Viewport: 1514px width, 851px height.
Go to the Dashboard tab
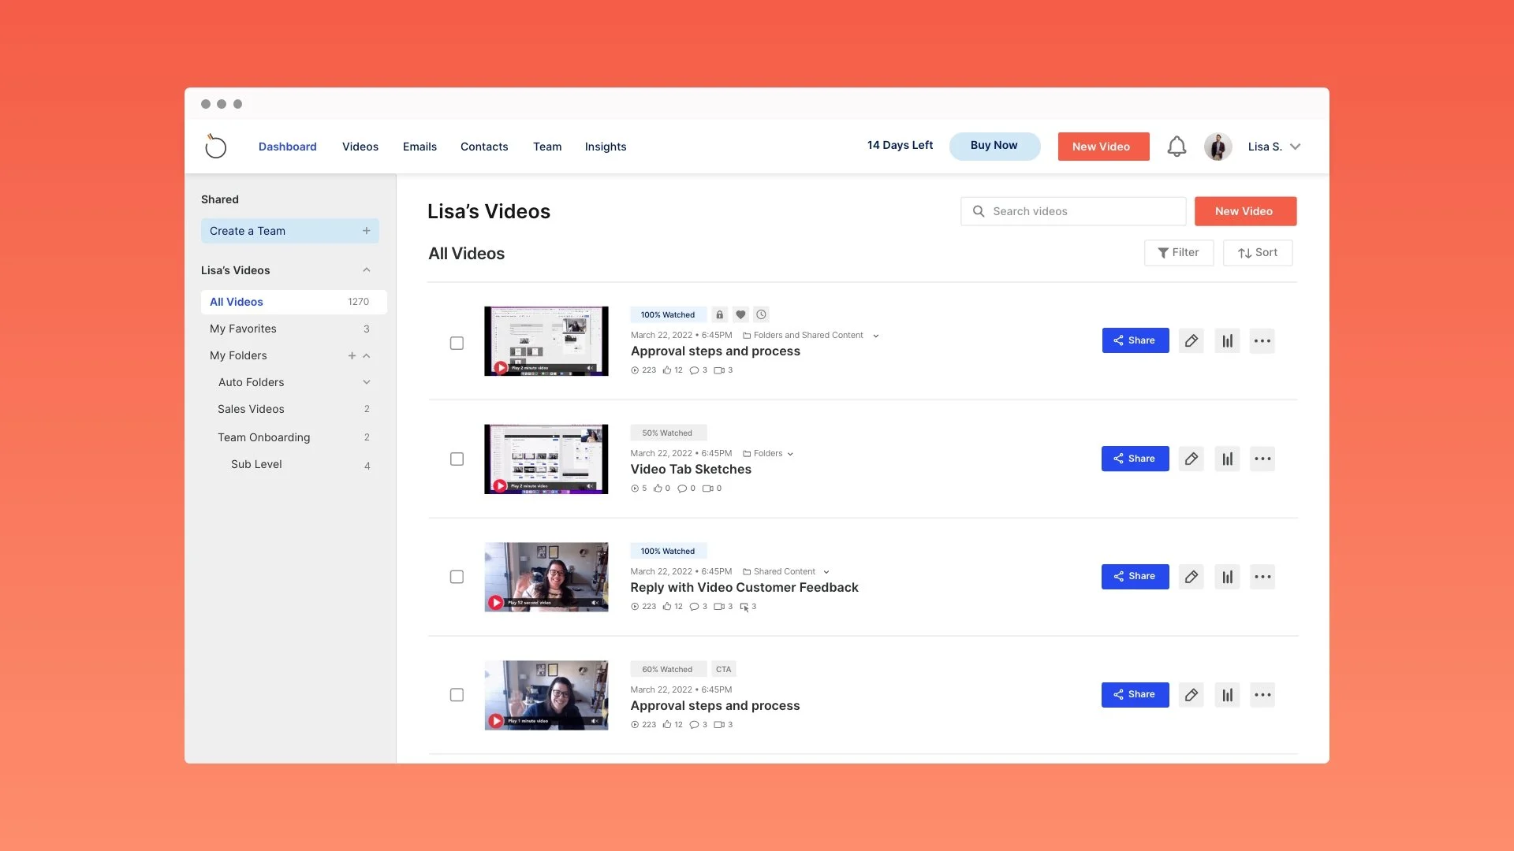coord(288,147)
